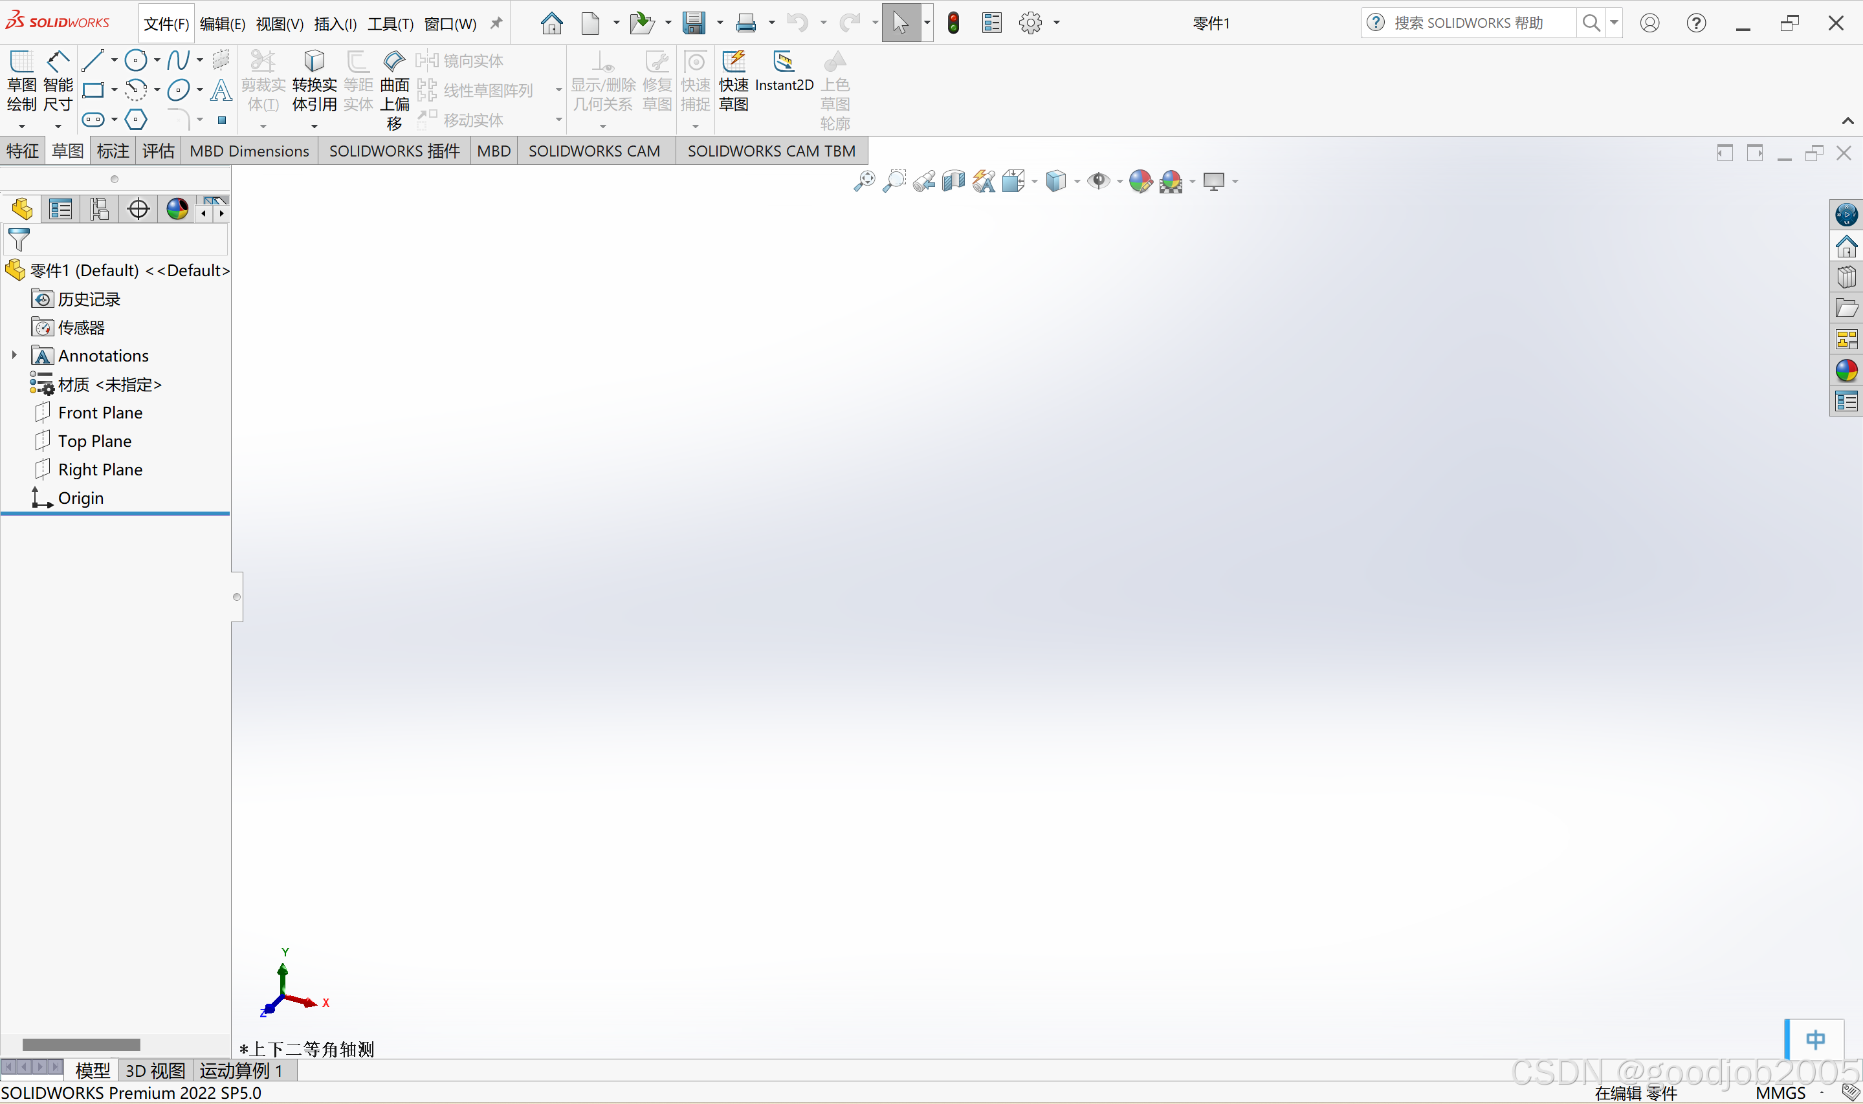The width and height of the screenshot is (1863, 1104).
Task: Open the Rectangle tool dropdown arrow
Action: click(x=115, y=90)
